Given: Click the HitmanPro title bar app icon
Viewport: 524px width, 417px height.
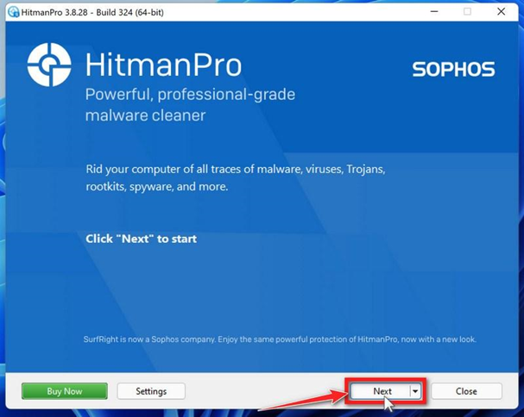Looking at the screenshot, I should 13,12.
